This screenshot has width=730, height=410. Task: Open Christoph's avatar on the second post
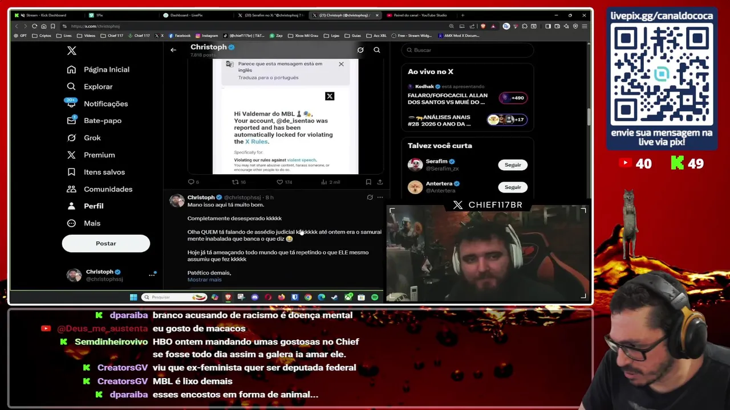177,201
